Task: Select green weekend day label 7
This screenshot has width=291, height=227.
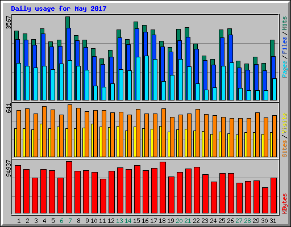Action: pyautogui.click(x=70, y=221)
